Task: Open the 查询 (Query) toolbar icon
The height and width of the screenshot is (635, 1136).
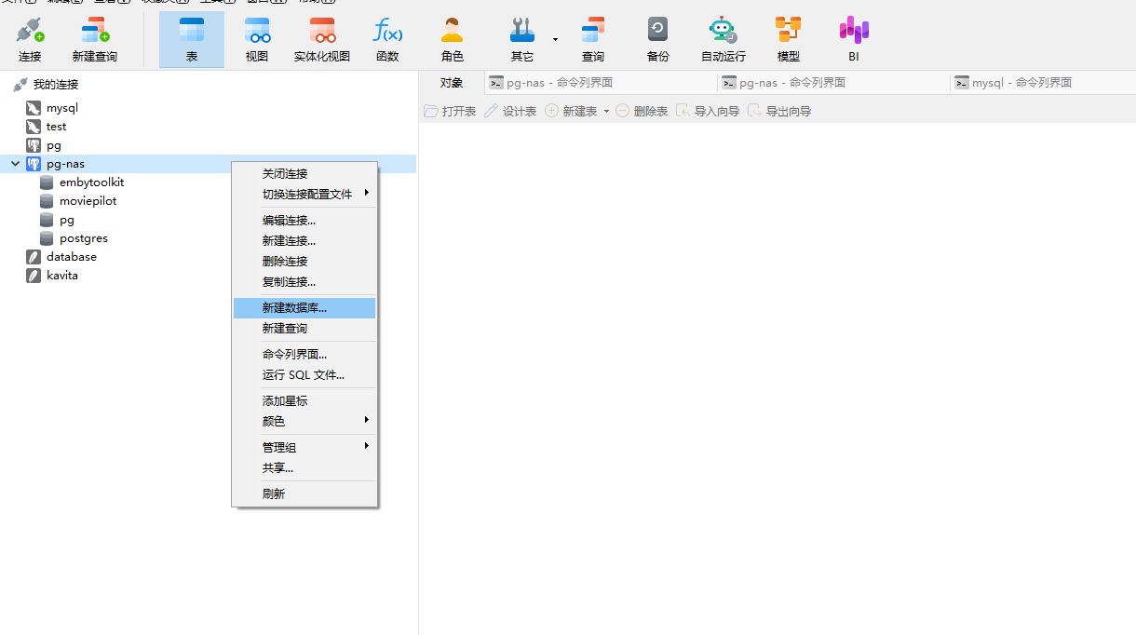Action: click(x=593, y=37)
